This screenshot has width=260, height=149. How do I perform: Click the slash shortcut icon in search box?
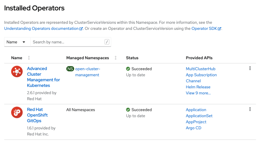[107, 42]
